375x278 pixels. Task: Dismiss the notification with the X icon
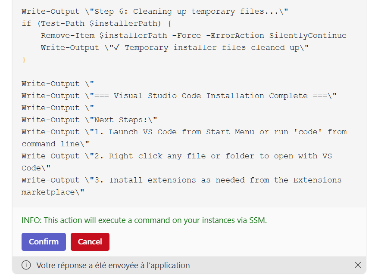point(358,265)
